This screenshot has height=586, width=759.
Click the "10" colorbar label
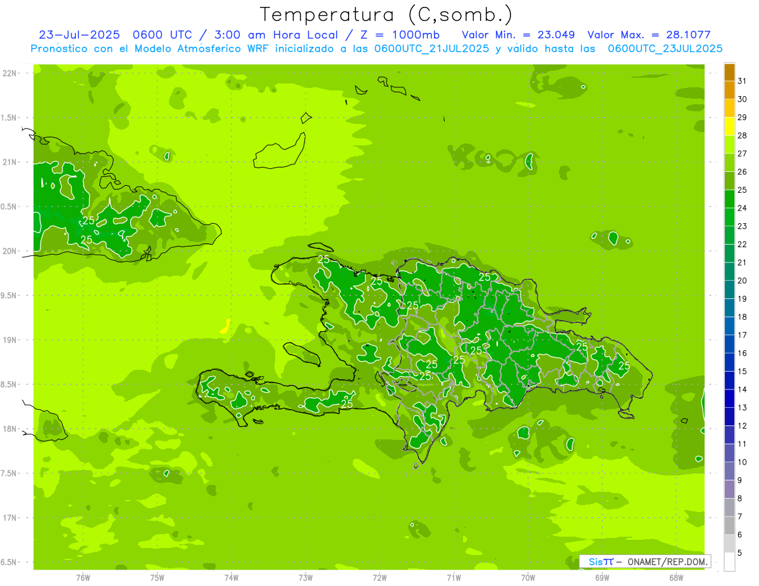tap(742, 462)
